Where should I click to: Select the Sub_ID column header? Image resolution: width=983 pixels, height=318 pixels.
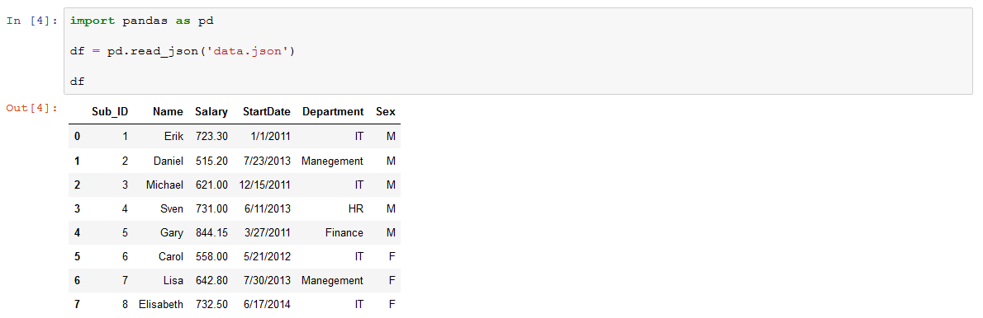coord(110,112)
